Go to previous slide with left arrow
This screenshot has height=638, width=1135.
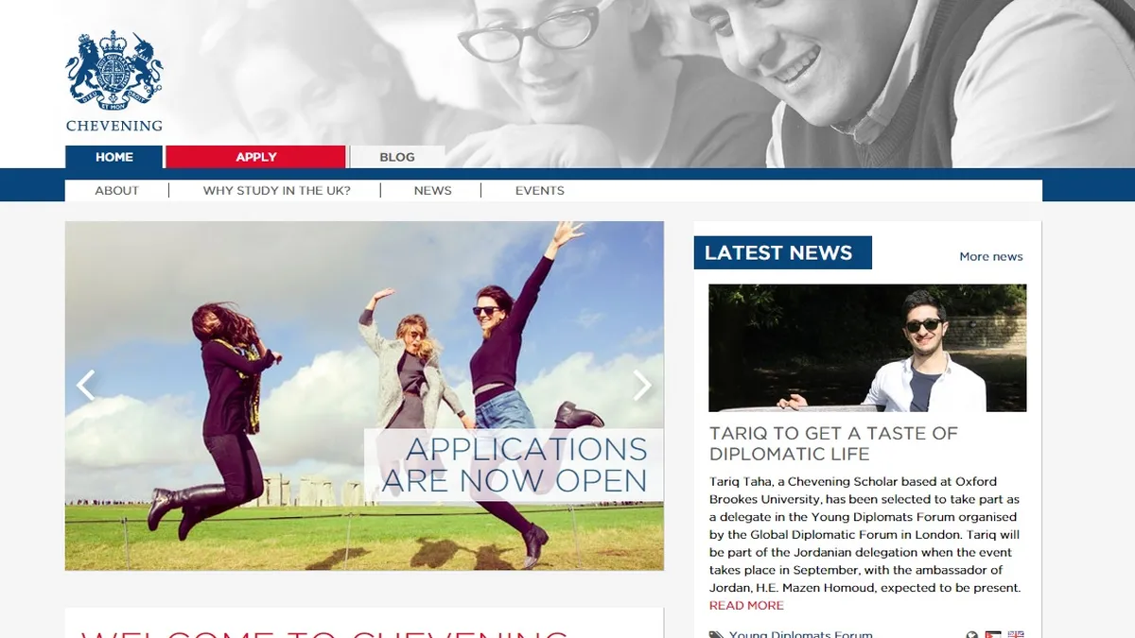click(86, 385)
